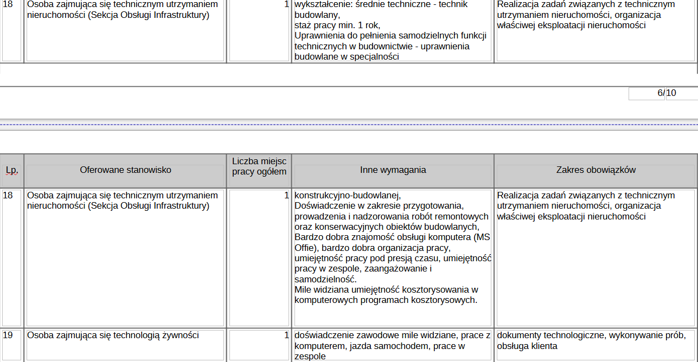This screenshot has height=362, width=698.
Task: Click the sentence "Mile widziana umiejętność kosztorysowania"
Action: click(386, 290)
